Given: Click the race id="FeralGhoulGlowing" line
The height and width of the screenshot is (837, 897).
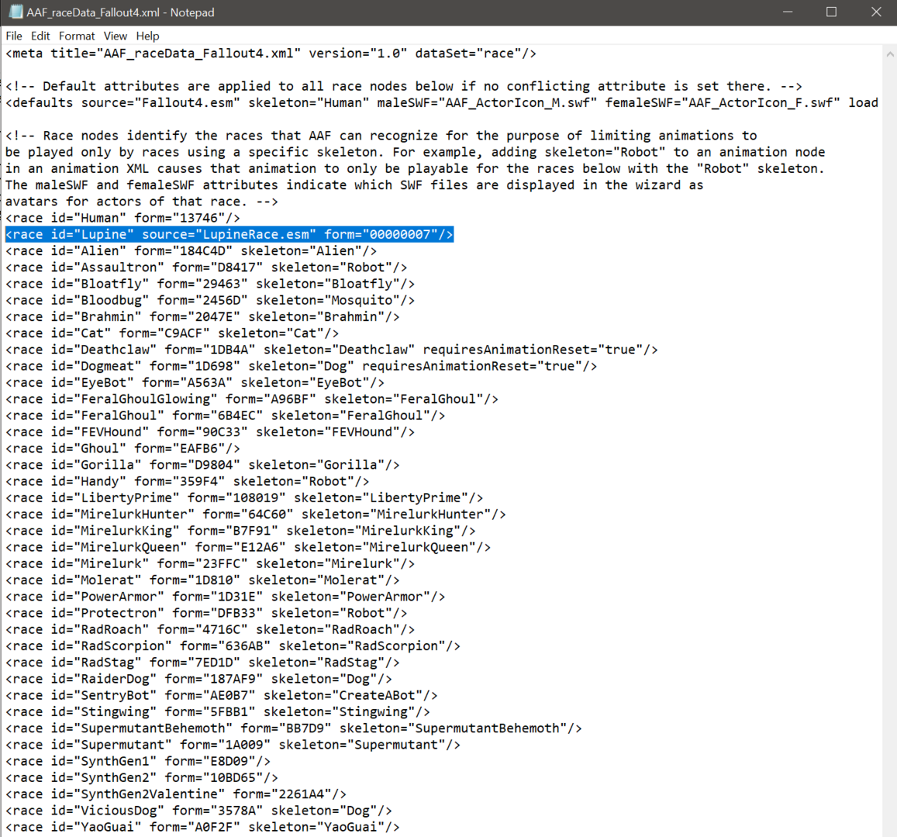Looking at the screenshot, I should point(252,399).
